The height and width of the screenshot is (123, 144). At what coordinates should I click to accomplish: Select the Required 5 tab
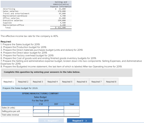67,82
